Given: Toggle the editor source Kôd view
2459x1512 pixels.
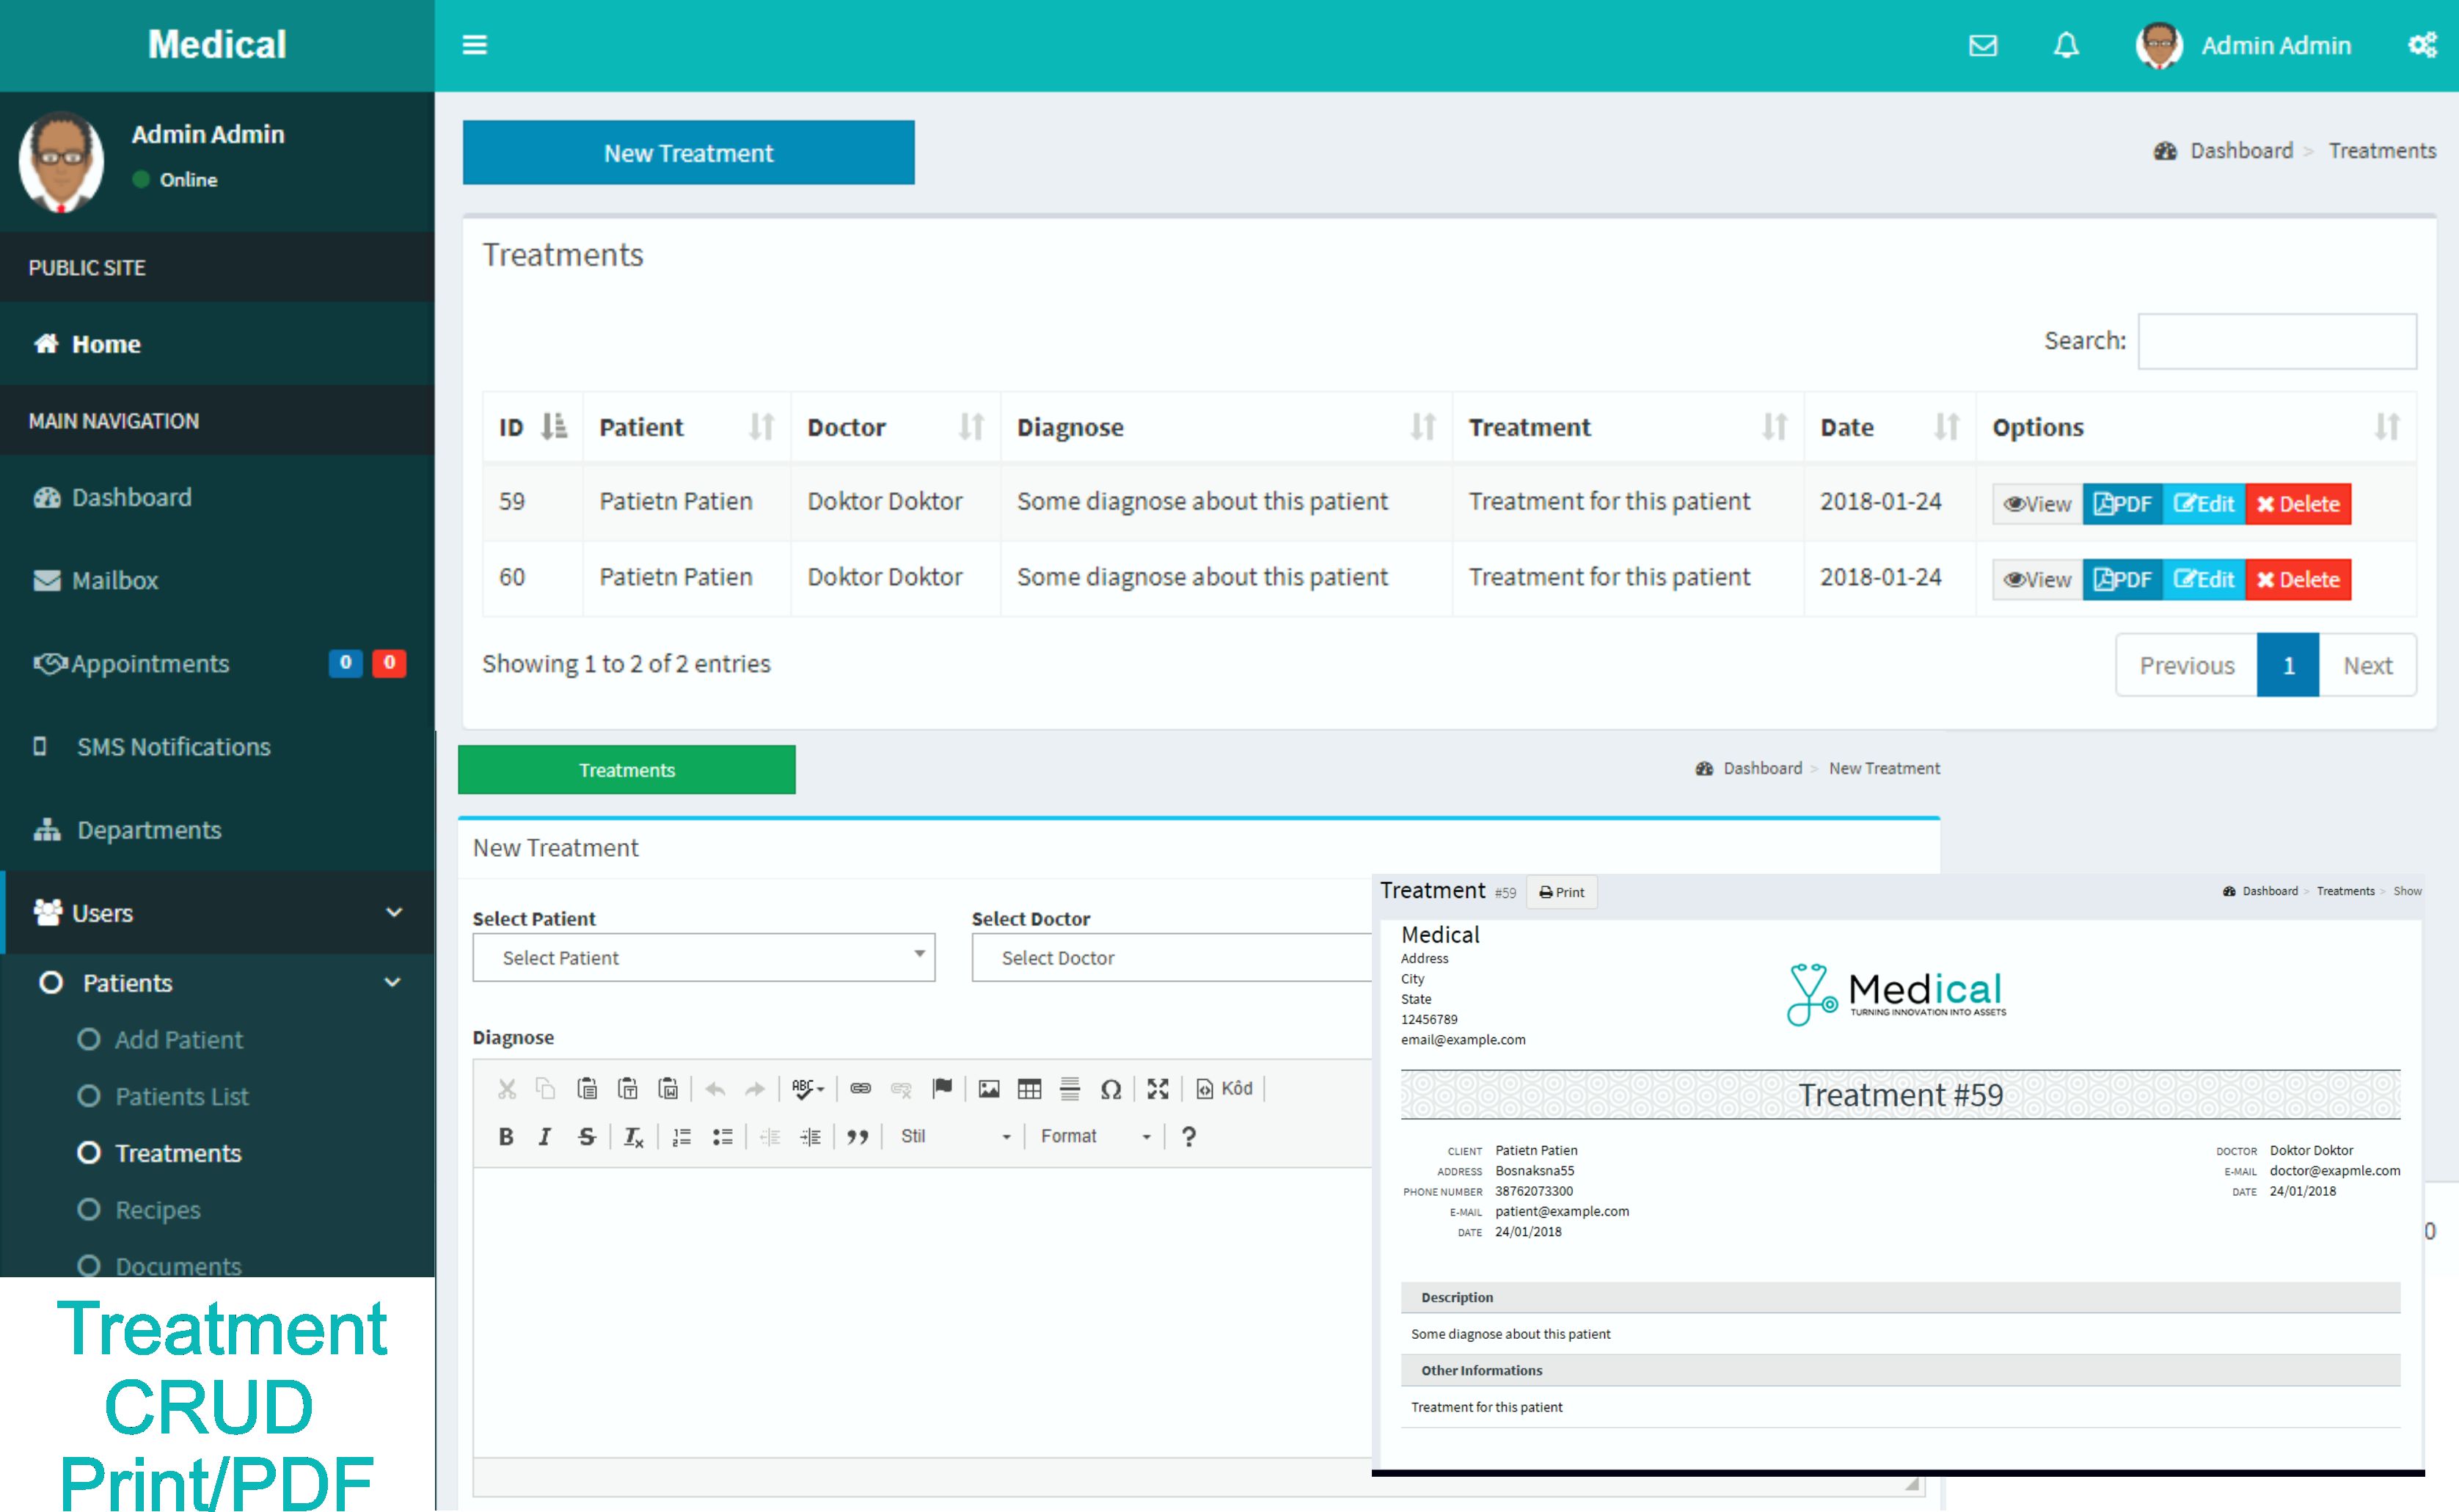Looking at the screenshot, I should click(x=1224, y=1089).
